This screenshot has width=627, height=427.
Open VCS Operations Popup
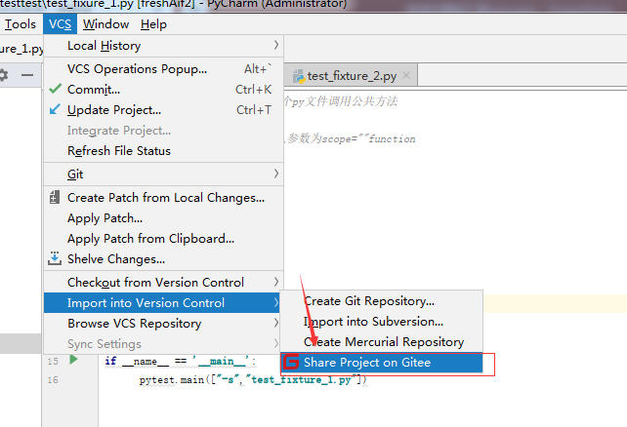(x=163, y=69)
